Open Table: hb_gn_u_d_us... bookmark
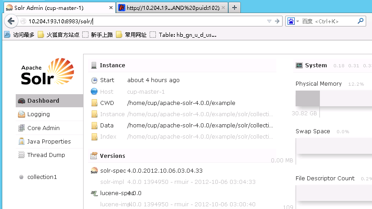This screenshot has height=209, width=372. coord(183,35)
